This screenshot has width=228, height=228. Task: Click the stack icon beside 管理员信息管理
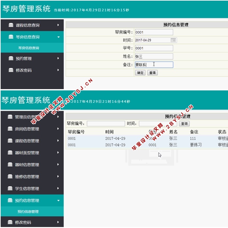click(10, 117)
